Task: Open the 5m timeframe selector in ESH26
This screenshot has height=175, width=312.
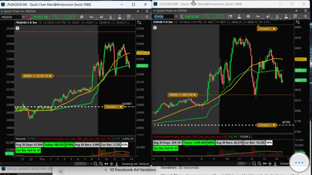Action: click(258, 16)
